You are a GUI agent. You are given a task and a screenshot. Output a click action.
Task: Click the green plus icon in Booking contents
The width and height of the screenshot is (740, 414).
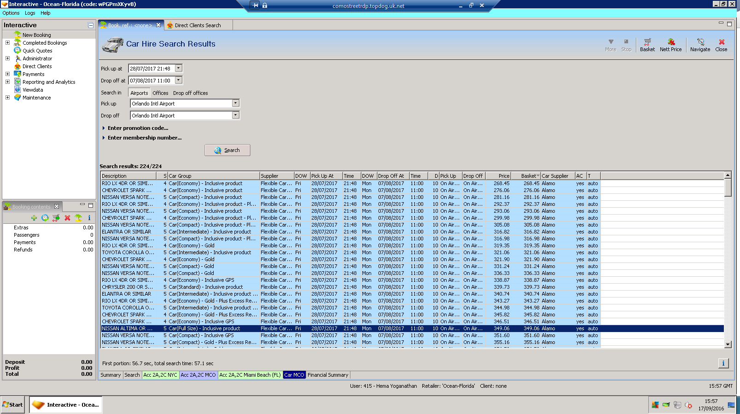34,218
